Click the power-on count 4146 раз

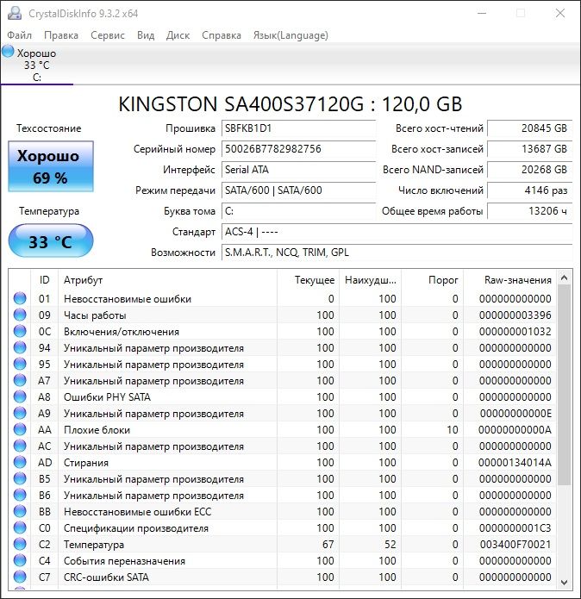click(530, 190)
